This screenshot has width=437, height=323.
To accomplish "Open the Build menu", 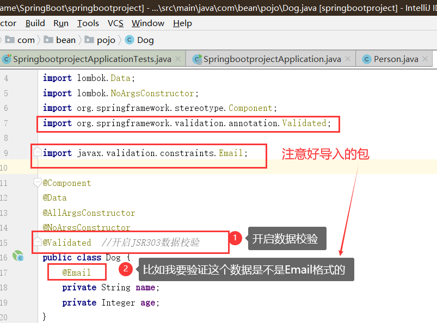I will click(35, 23).
